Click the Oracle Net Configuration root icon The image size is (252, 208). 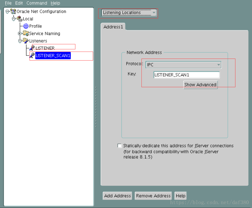13,11
